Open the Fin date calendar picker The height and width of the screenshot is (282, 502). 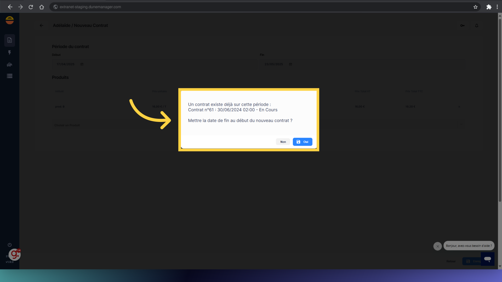click(290, 64)
